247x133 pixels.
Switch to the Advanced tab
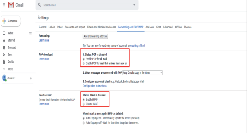click(168, 27)
